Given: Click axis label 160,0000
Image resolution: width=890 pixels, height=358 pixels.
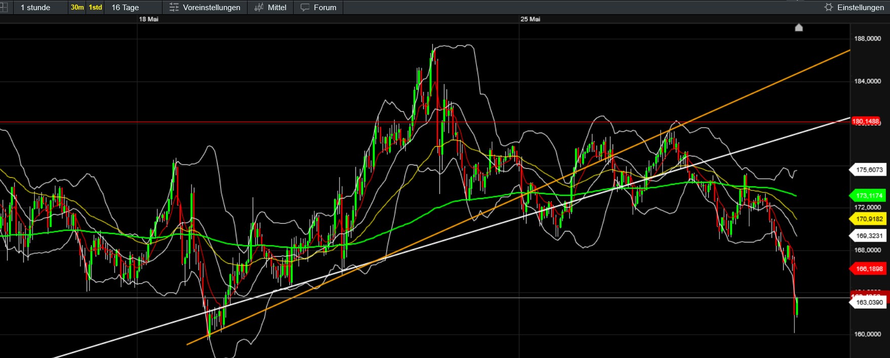Looking at the screenshot, I should pos(868,334).
